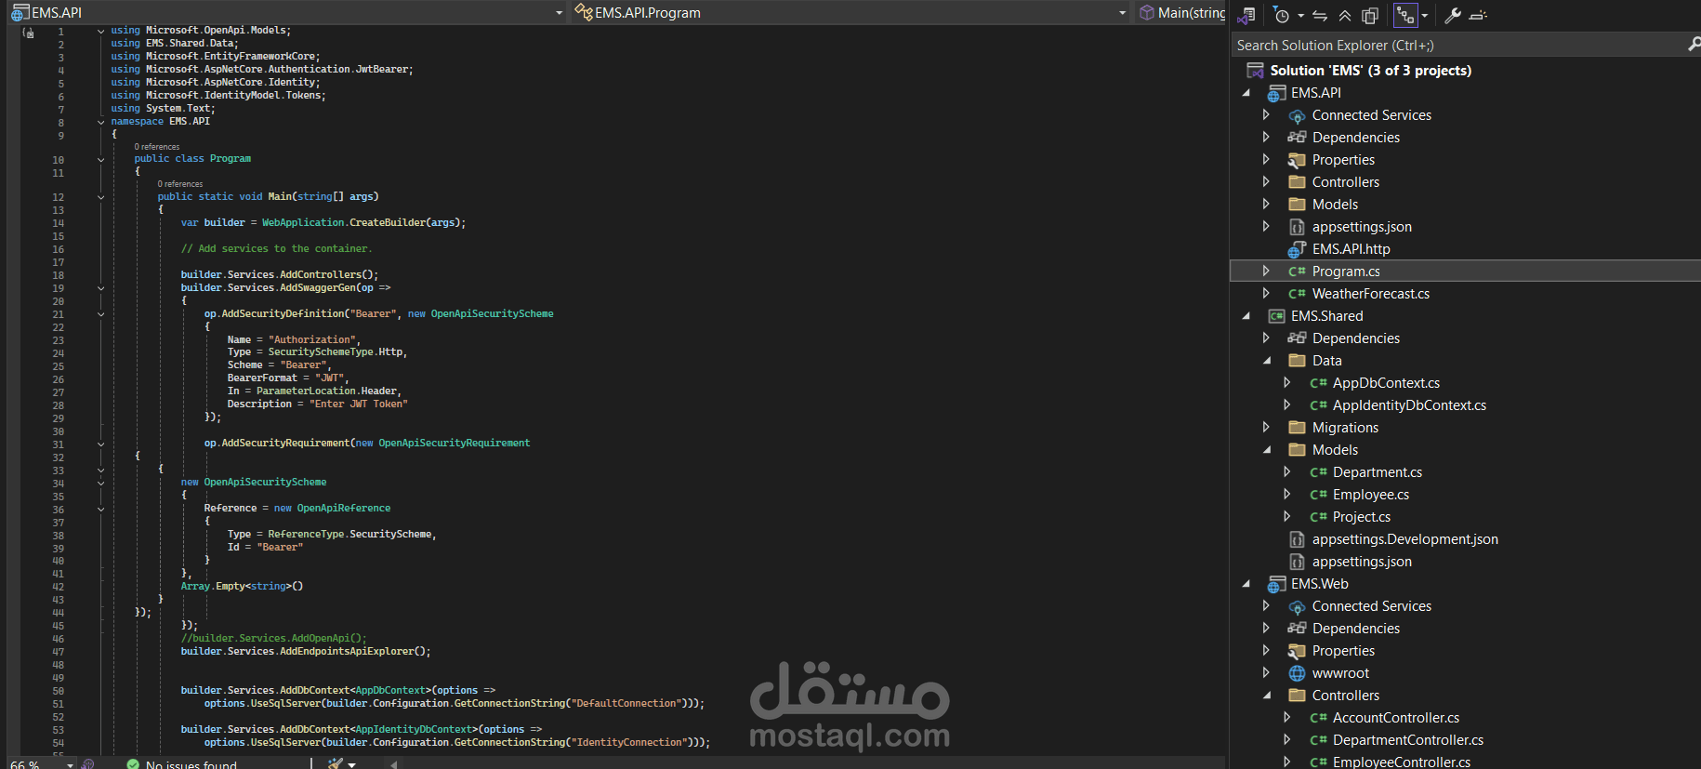The width and height of the screenshot is (1701, 769).
Task: Click the EMS.Shared project icon
Action: pos(1276,316)
